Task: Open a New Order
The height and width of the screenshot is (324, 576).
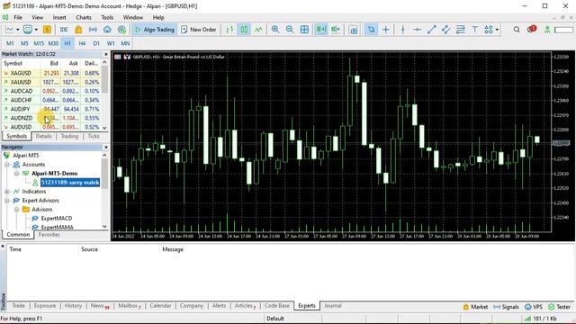Action: click(x=198, y=30)
